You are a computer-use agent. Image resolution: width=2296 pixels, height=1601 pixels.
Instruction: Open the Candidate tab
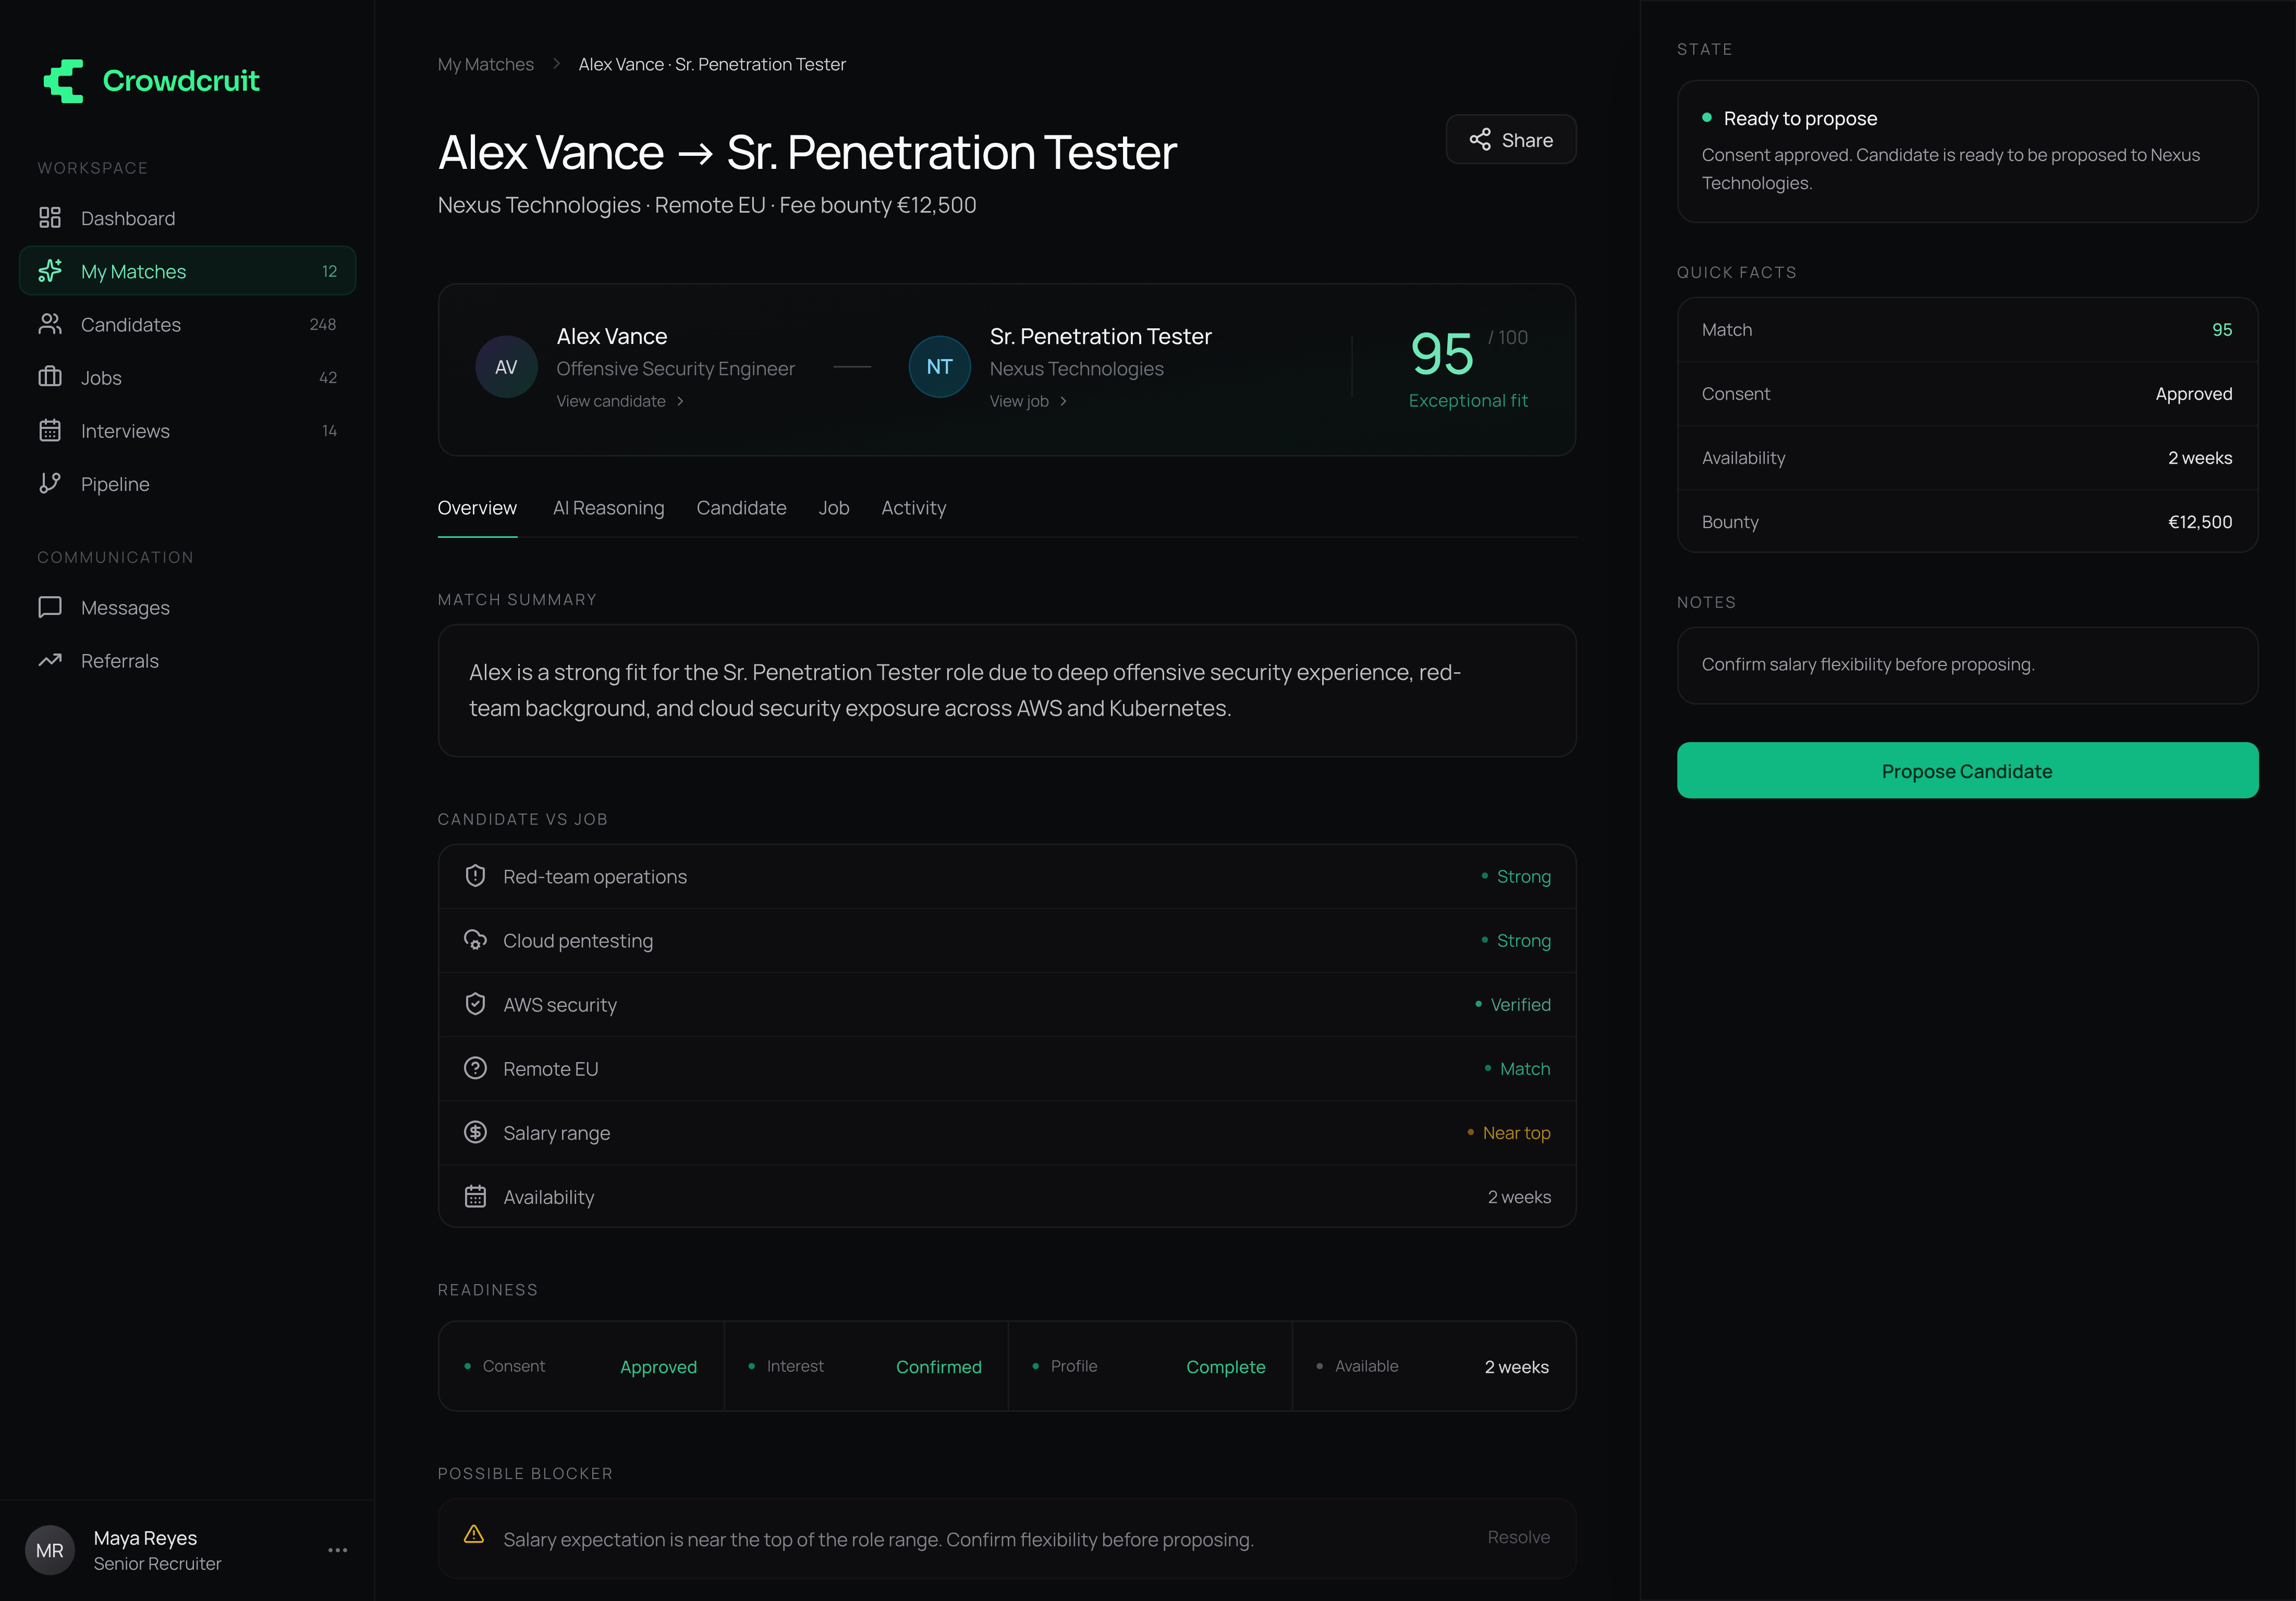[x=741, y=508]
